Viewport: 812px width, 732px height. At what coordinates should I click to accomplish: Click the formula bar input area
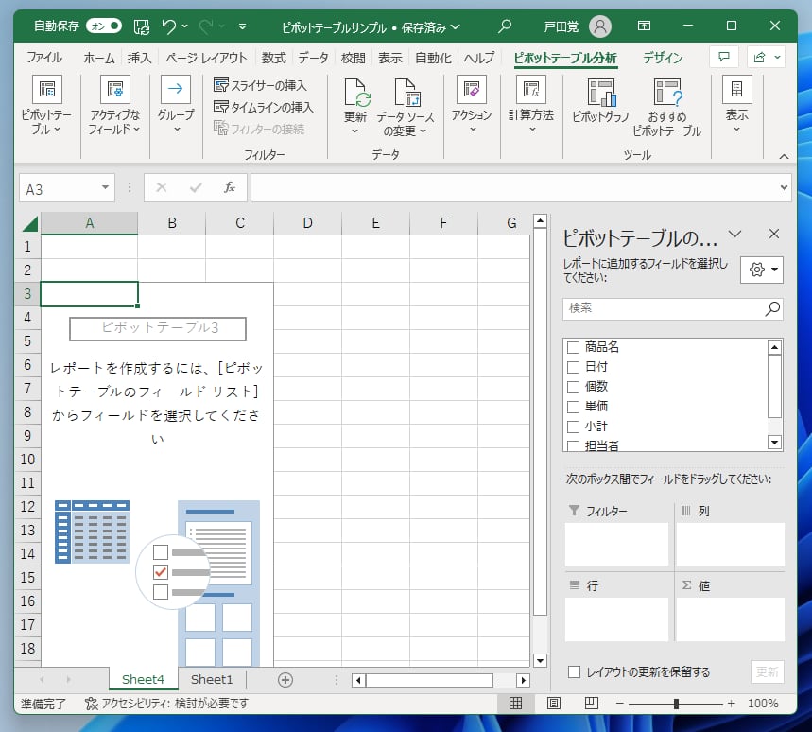[x=515, y=187]
